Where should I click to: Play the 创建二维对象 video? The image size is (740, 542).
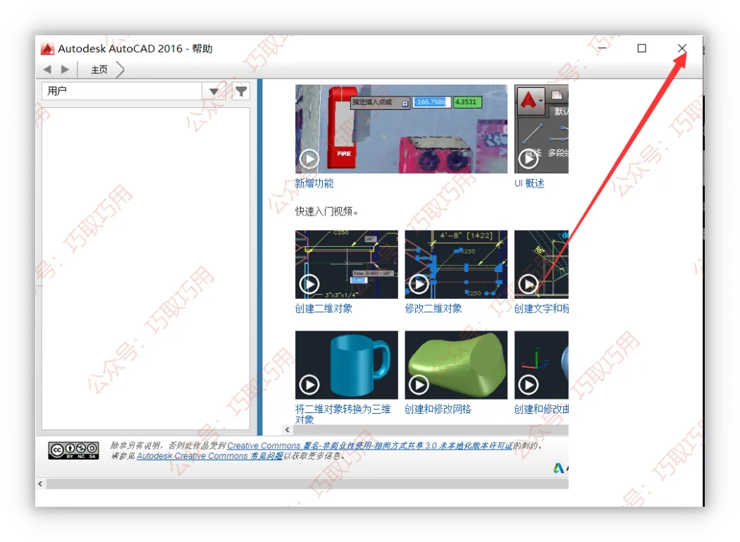coord(347,264)
